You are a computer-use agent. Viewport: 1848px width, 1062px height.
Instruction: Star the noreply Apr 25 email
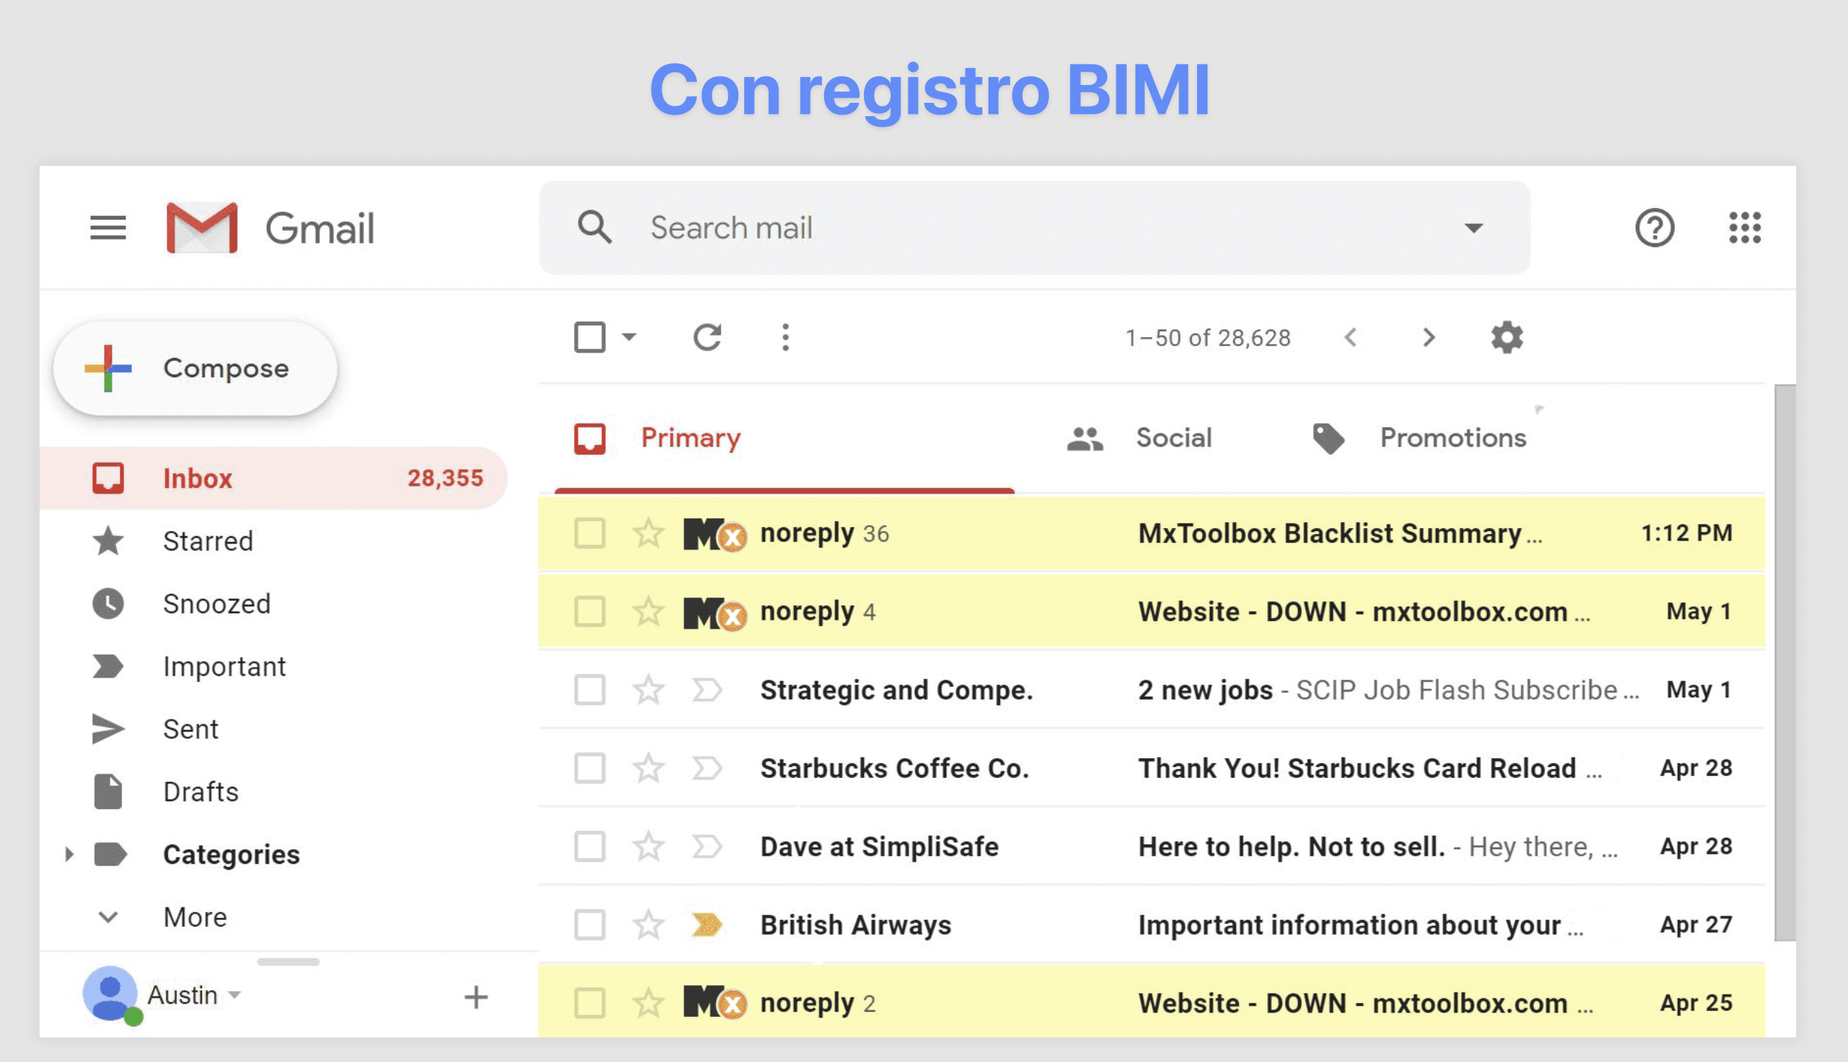tap(649, 1003)
